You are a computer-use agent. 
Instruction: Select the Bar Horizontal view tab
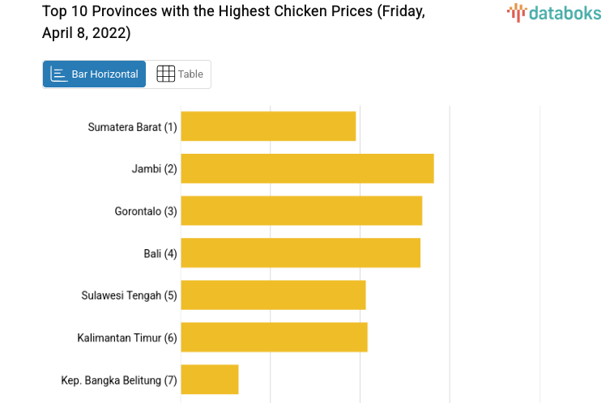coord(95,74)
